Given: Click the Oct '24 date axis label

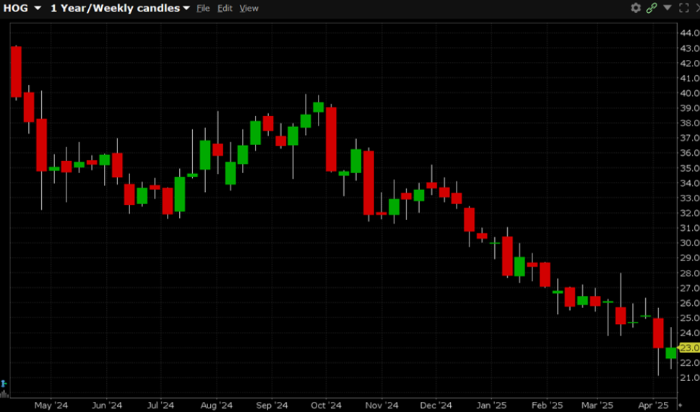Looking at the screenshot, I should coord(326,406).
